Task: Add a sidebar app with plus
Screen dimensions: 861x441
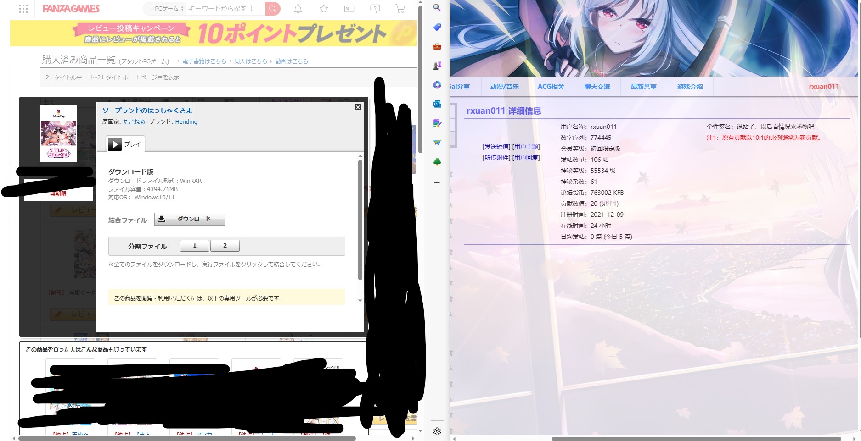Action: point(437,182)
